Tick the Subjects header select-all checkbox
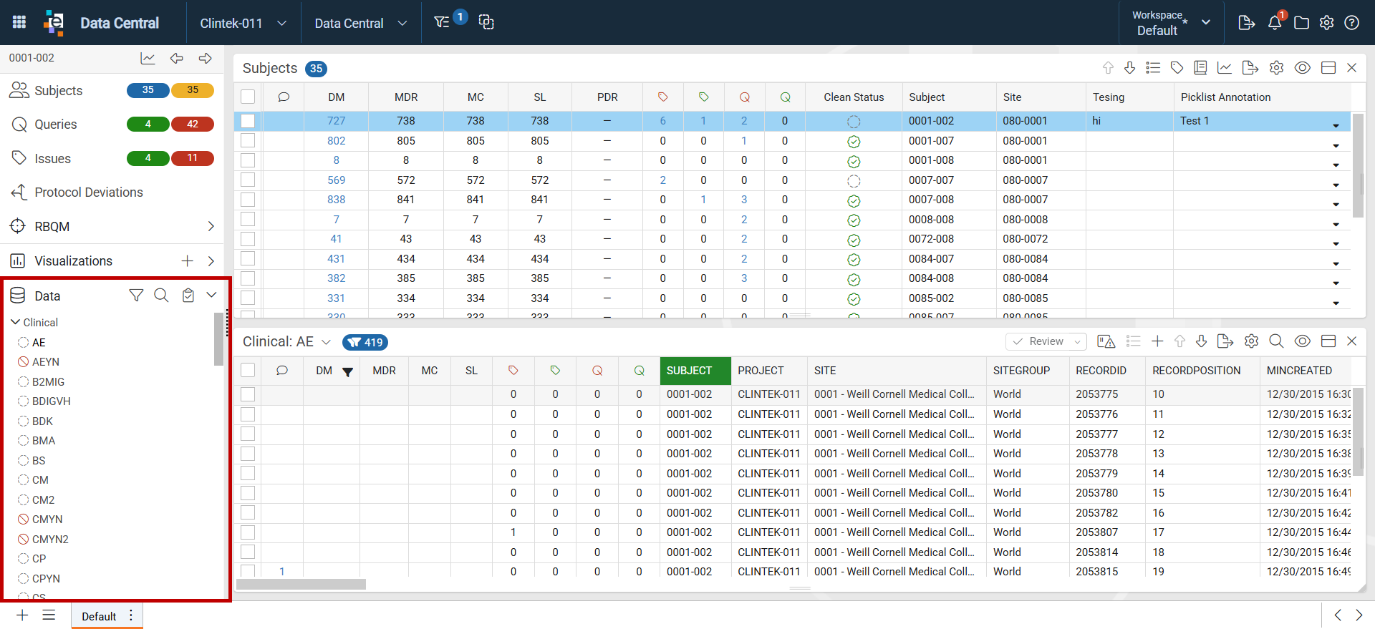The image size is (1375, 629). point(248,97)
